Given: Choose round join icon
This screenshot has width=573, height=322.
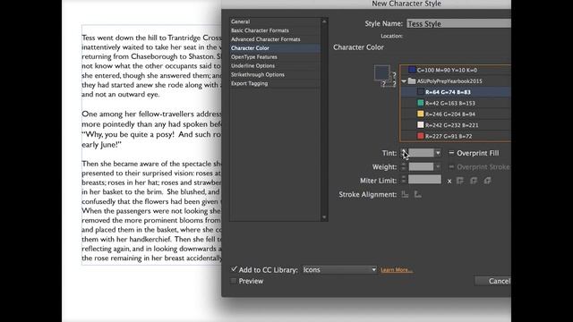Looking at the screenshot, I should 474,181.
